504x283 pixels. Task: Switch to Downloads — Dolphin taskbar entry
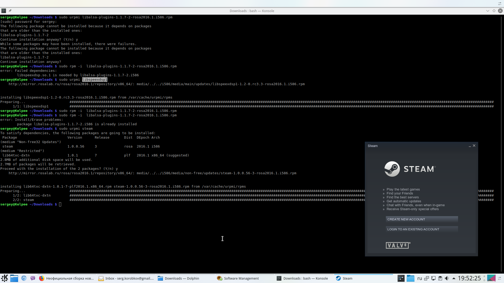click(x=182, y=278)
